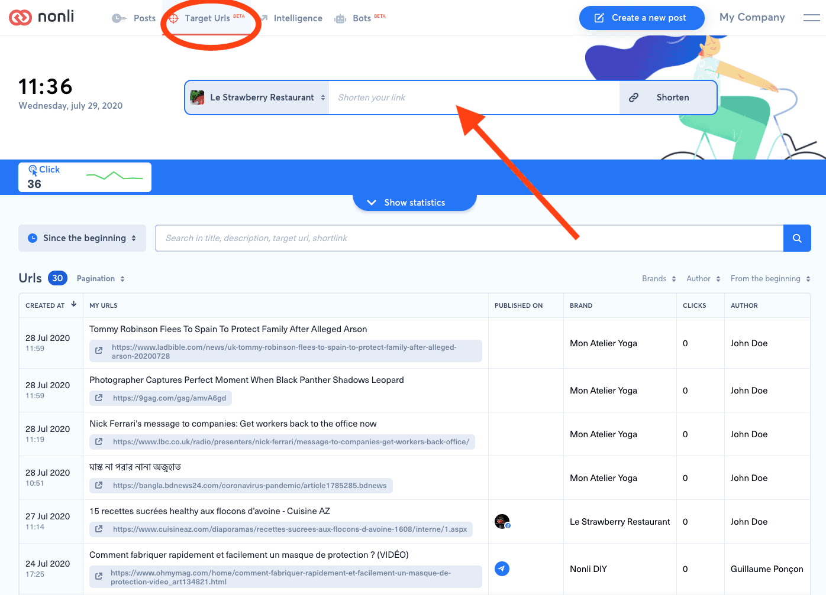Click the search magnifier button

coord(797,238)
